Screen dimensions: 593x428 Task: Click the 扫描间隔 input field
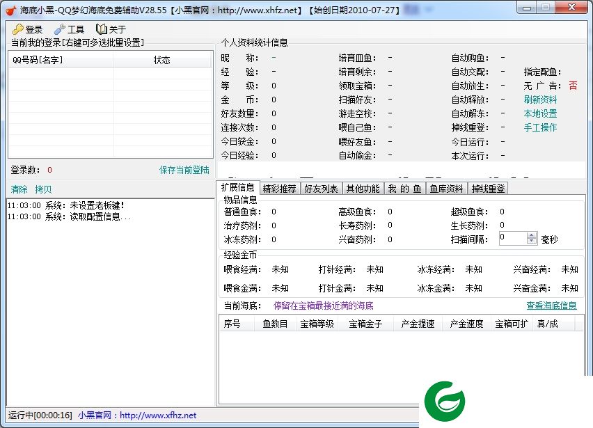pos(513,239)
